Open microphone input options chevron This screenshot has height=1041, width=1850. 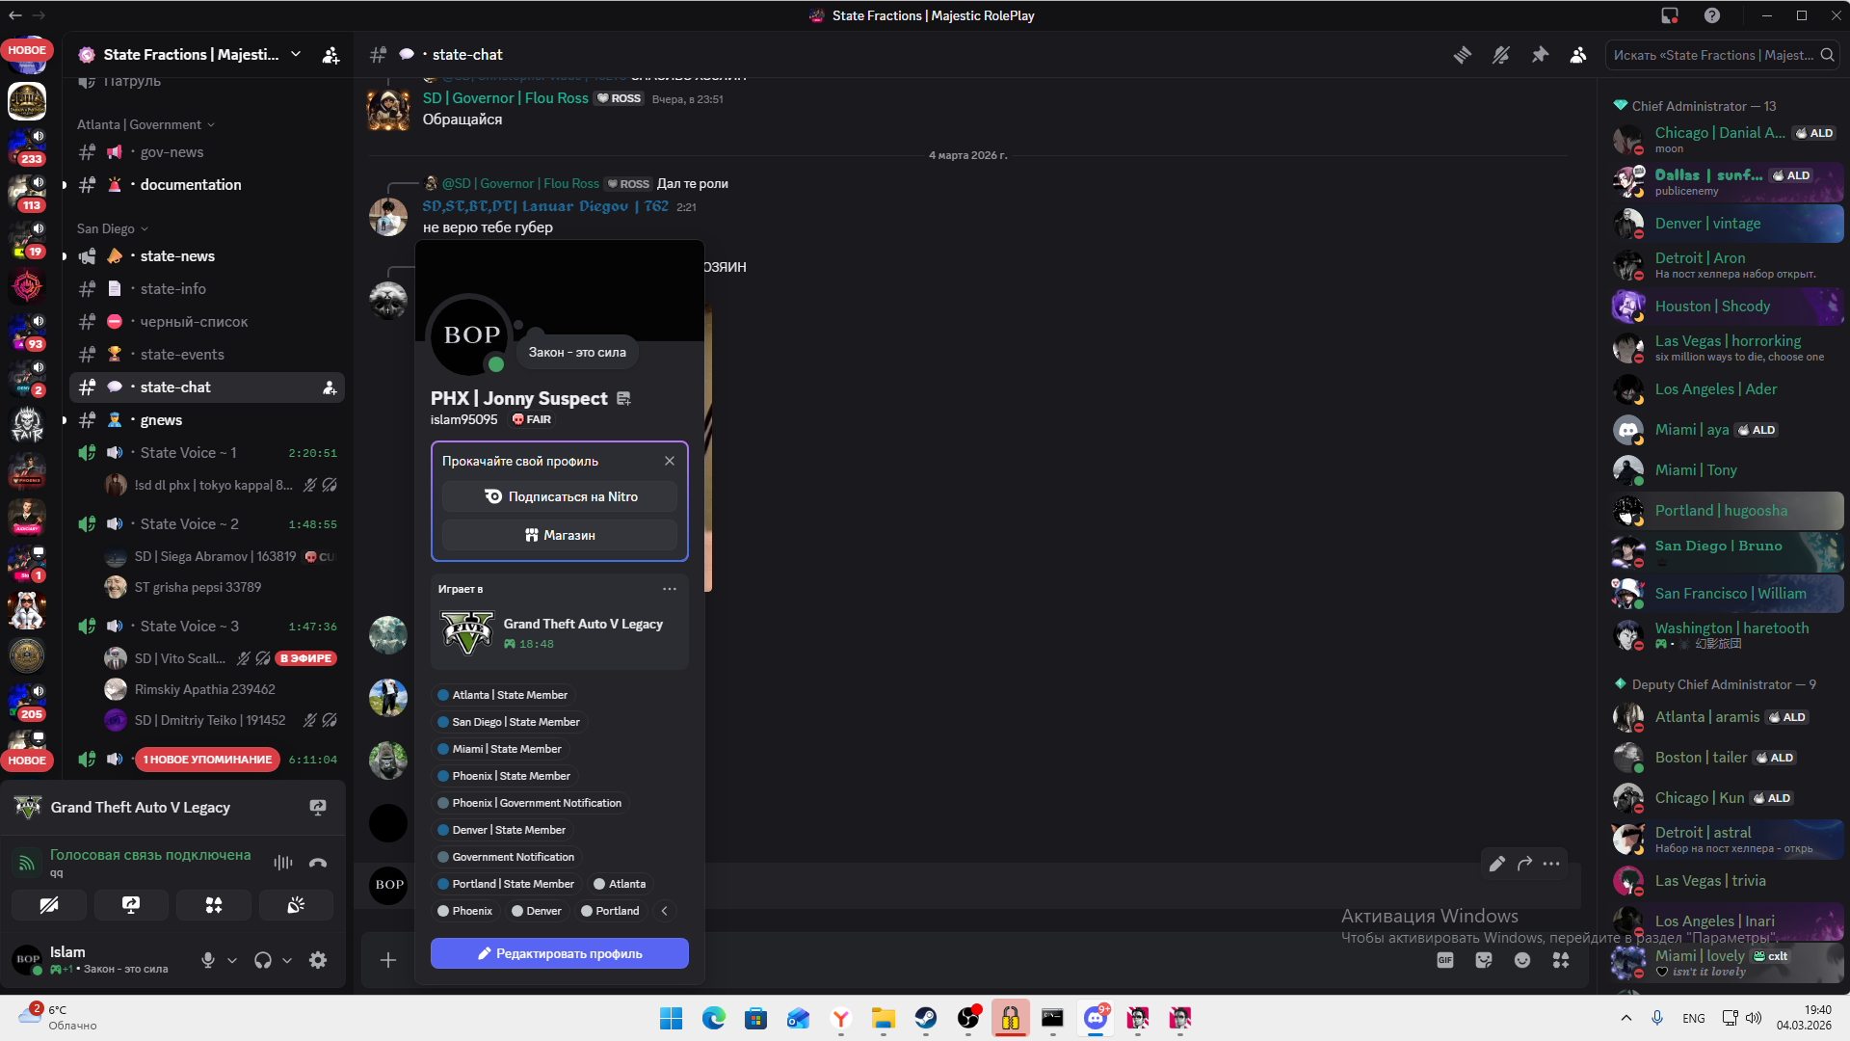point(232,961)
